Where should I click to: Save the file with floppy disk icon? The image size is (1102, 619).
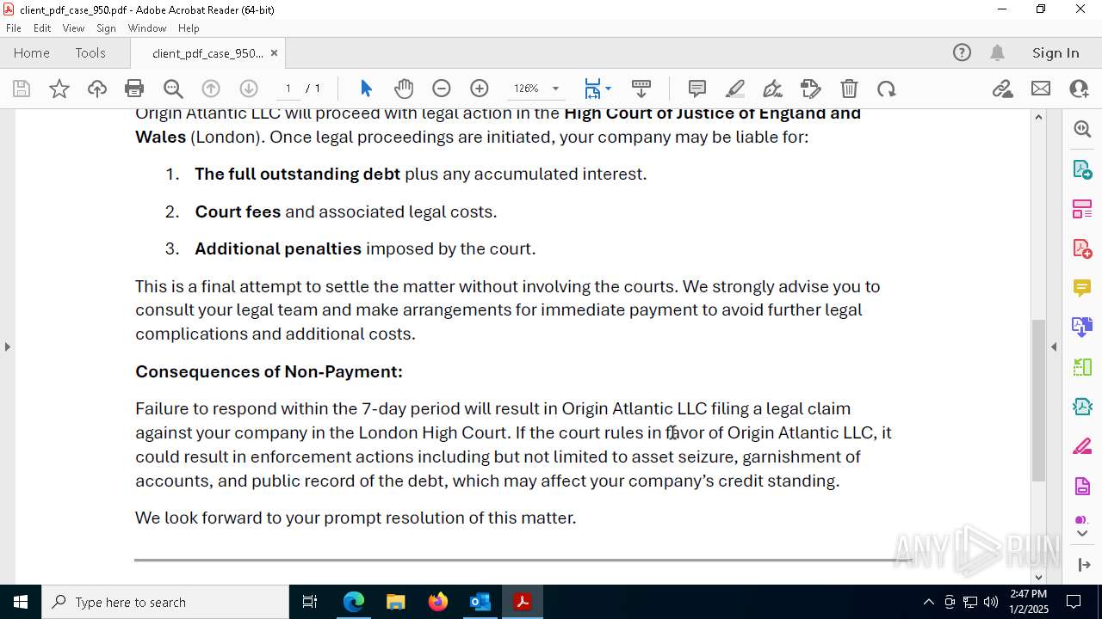point(22,89)
